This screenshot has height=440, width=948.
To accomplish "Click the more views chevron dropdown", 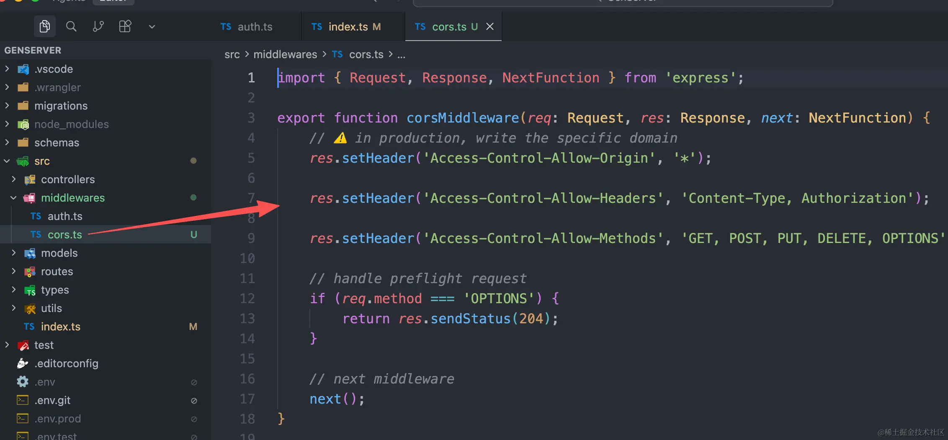I will [152, 27].
